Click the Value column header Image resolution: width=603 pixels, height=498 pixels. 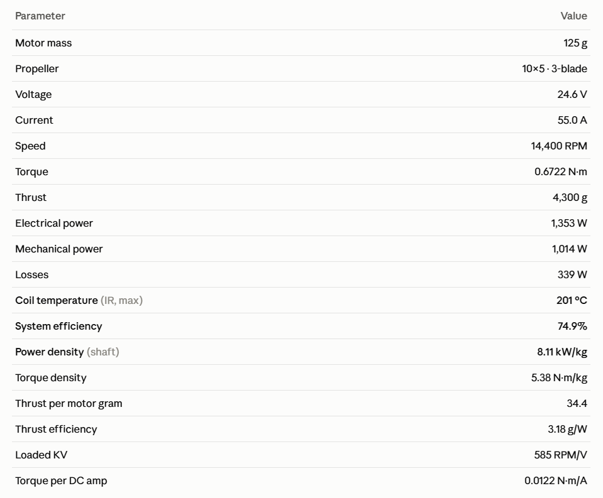(573, 16)
